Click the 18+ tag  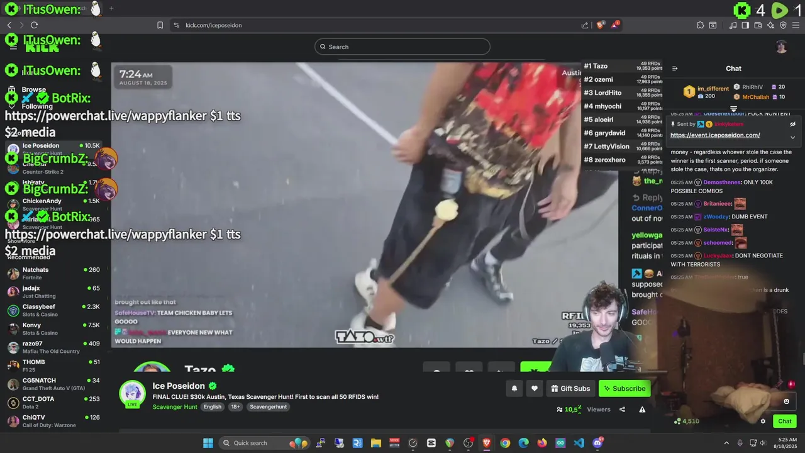click(x=235, y=407)
